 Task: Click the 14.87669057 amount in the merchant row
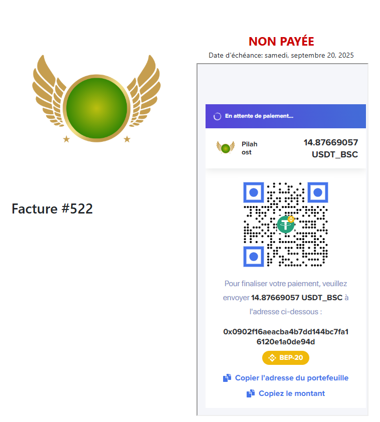click(331, 142)
